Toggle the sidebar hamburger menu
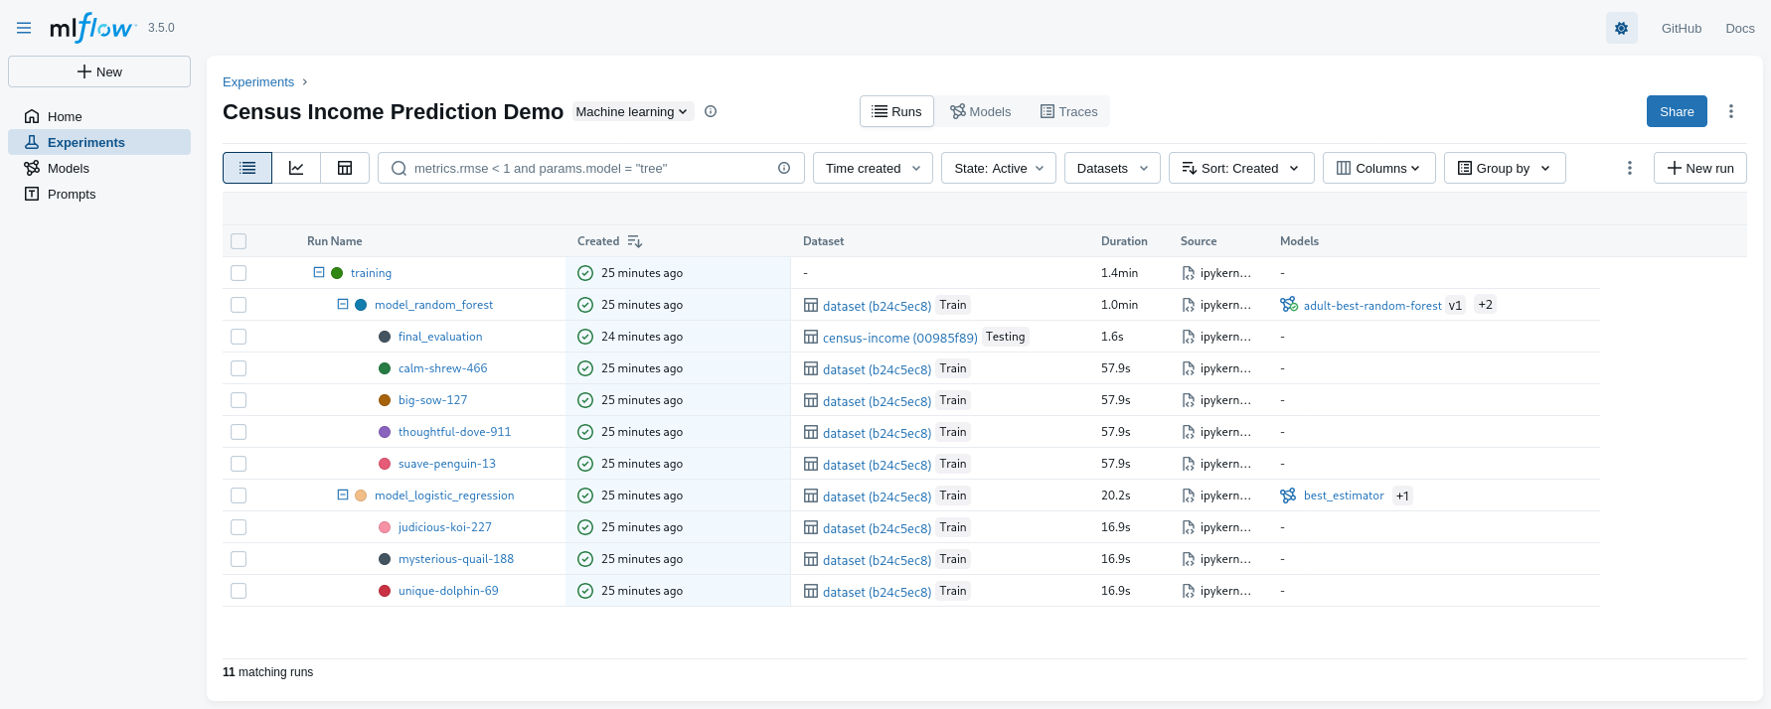Screen dimensions: 1771x709 coord(24,28)
